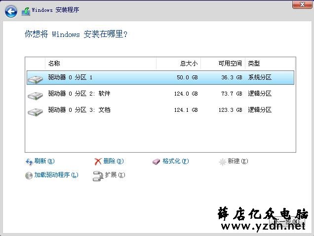314x236 pixels.
Task: Click the 刷新(R) link
Action: pos(44,161)
